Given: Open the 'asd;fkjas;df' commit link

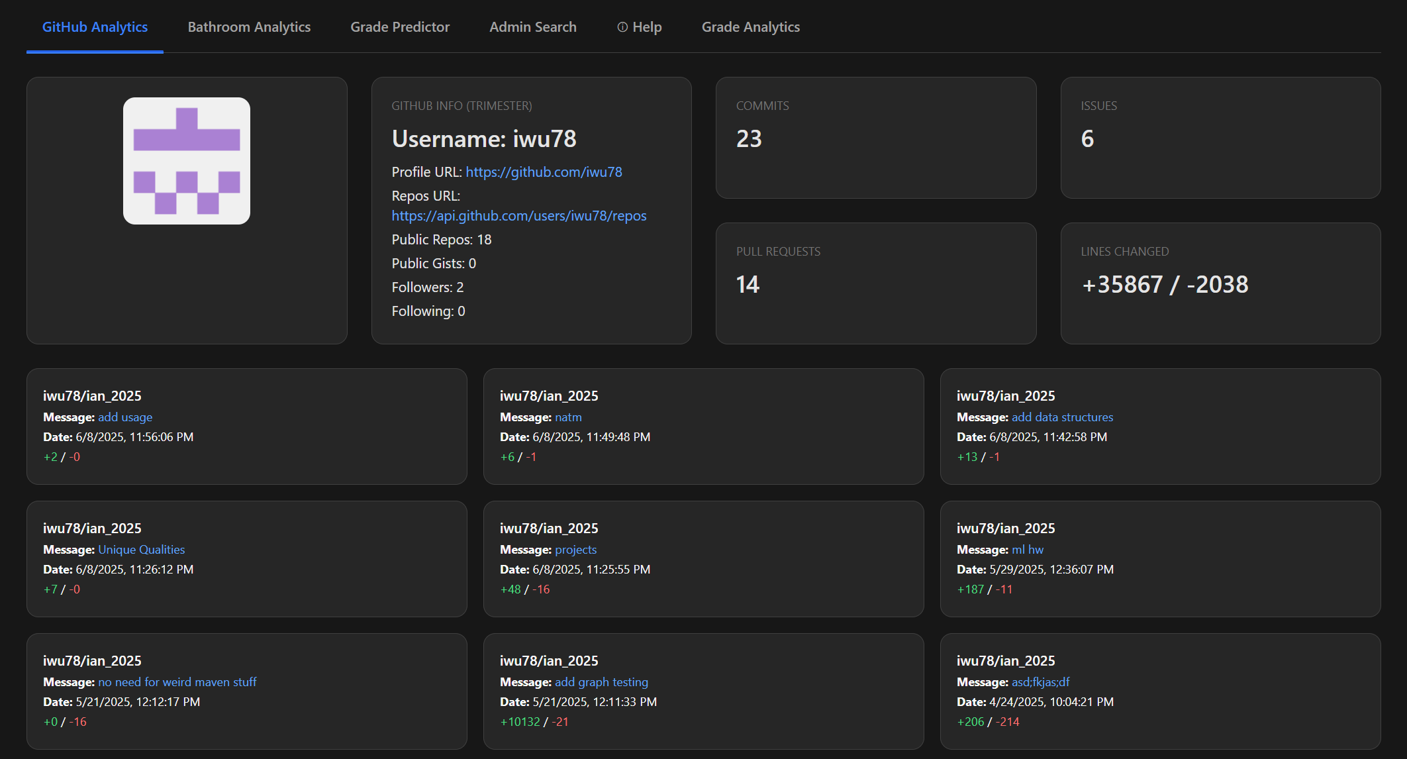Looking at the screenshot, I should point(1040,682).
